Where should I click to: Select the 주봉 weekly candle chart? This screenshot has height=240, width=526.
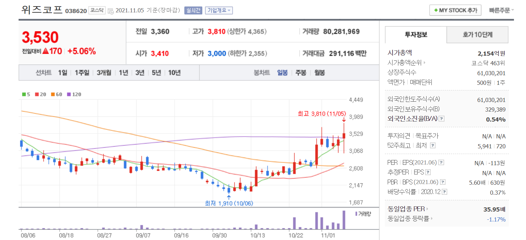pyautogui.click(x=301, y=73)
